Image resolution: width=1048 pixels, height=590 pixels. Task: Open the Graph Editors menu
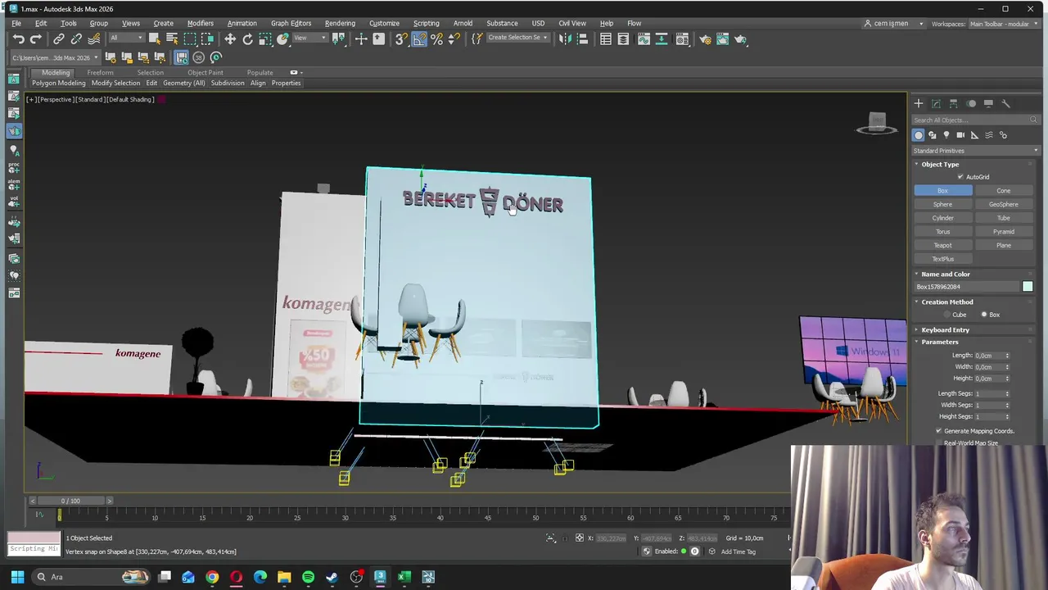291,23
